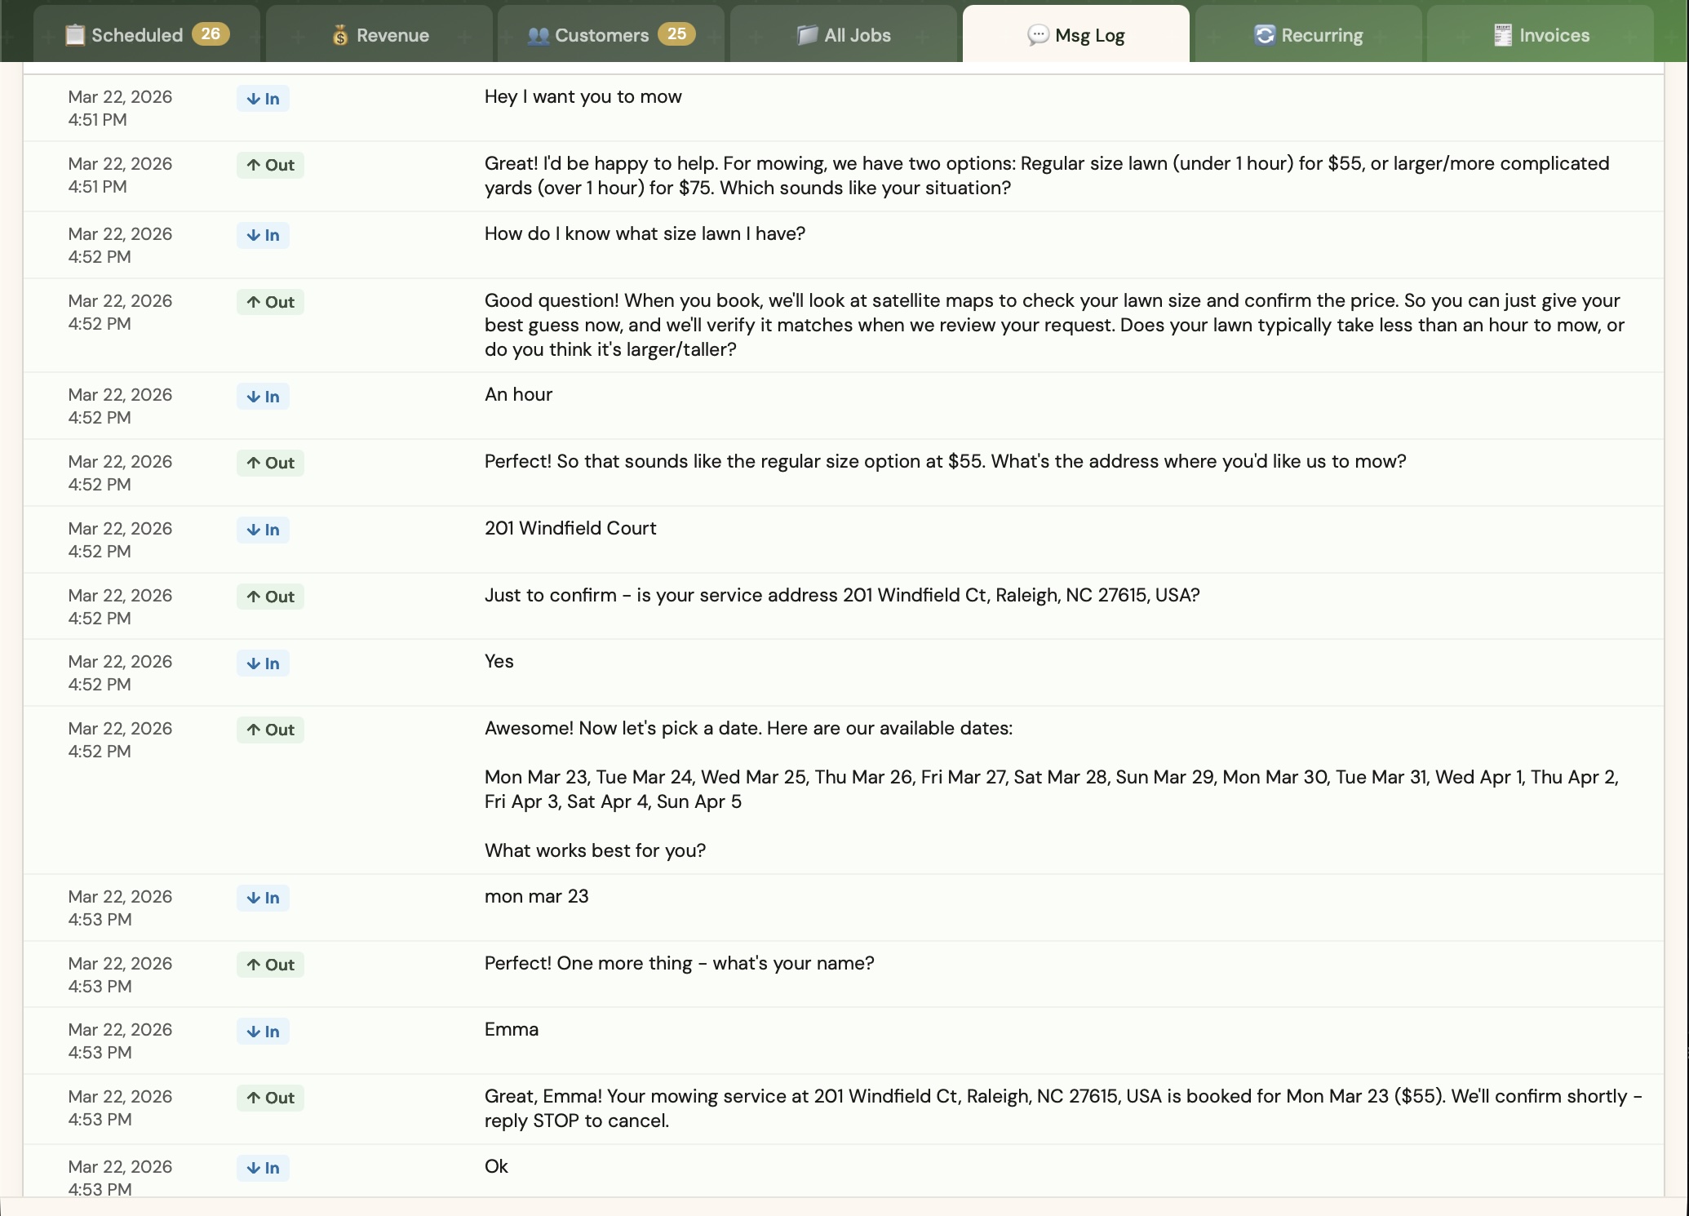Click the In badge next to the 'Emma' message
The width and height of the screenshot is (1689, 1216).
click(262, 1031)
